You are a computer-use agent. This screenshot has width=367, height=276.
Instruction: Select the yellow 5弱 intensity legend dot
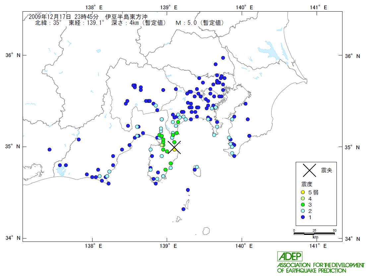(x=302, y=192)
